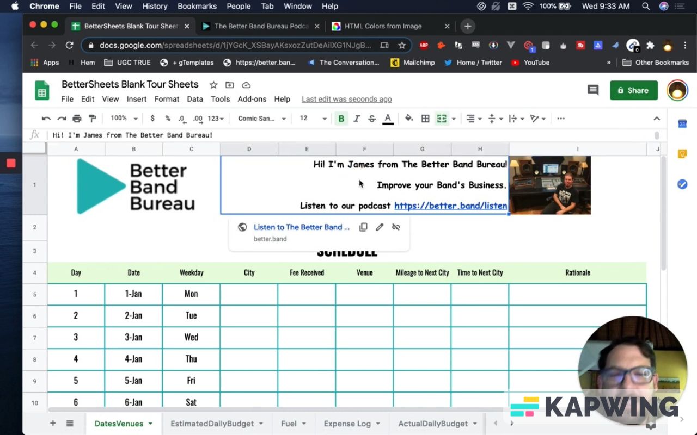This screenshot has height=435, width=697.
Task: Print the spreadsheet using the printer icon
Action: (77, 119)
